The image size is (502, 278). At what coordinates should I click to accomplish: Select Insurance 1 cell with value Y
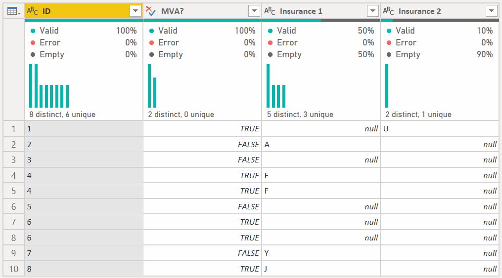point(321,253)
